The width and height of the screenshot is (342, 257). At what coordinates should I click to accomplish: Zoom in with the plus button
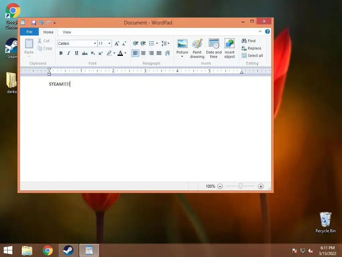tap(261, 186)
